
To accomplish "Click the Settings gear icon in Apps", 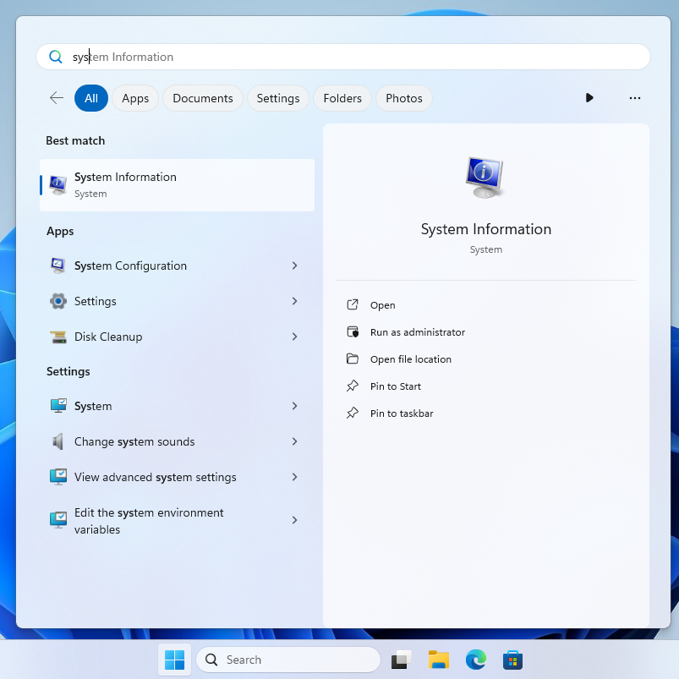I will pyautogui.click(x=58, y=301).
